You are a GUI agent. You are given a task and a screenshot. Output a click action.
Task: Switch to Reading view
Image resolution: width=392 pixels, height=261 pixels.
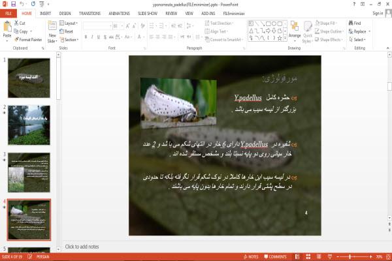[x=319, y=256]
